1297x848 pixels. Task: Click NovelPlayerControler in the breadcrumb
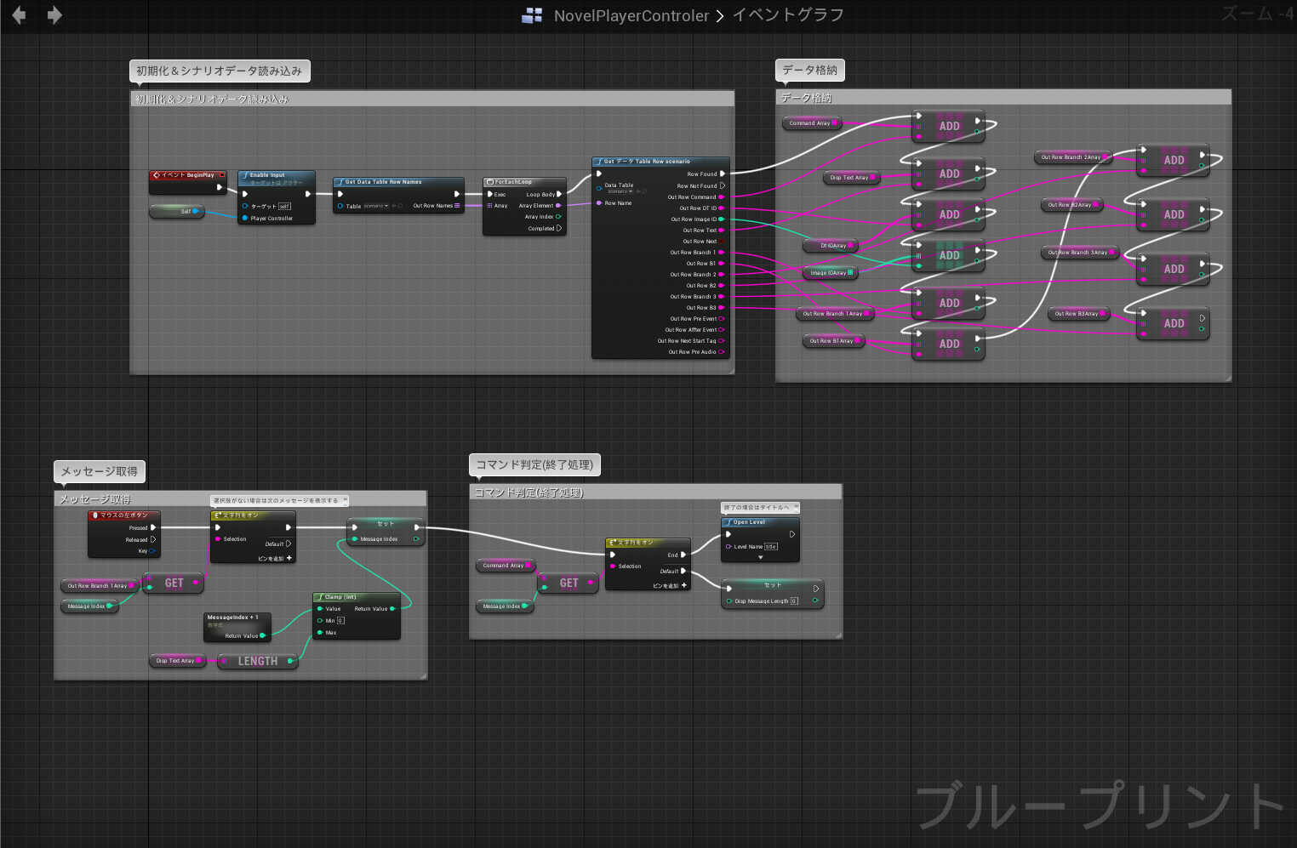(x=631, y=15)
